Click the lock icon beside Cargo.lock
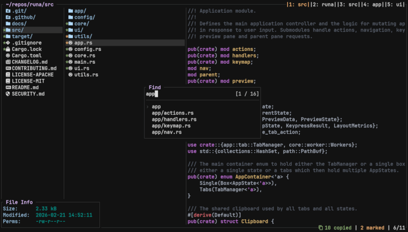 (8, 49)
